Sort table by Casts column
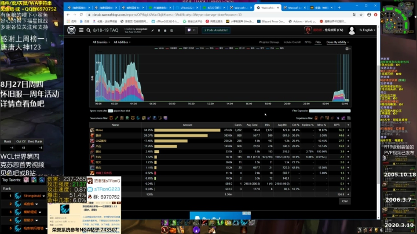Viewport: 417px width, 234px height. pos(238,125)
